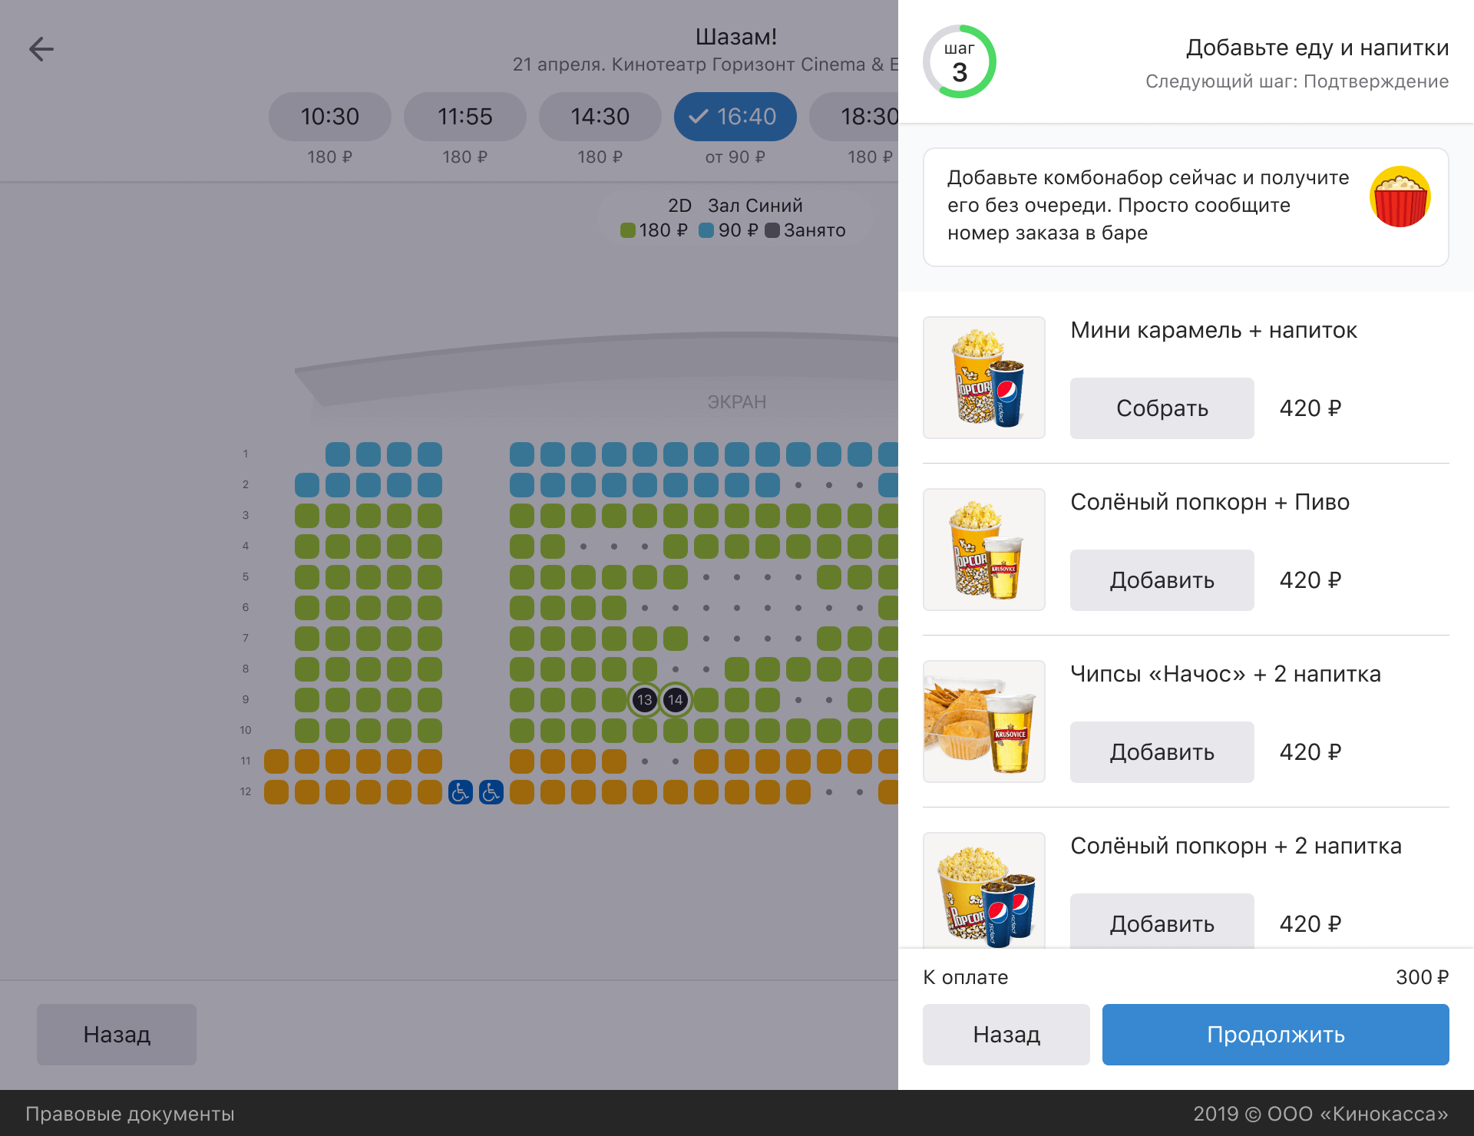Add Чипсы «Начос» + 2 напитка combo
The height and width of the screenshot is (1136, 1474).
(1162, 752)
